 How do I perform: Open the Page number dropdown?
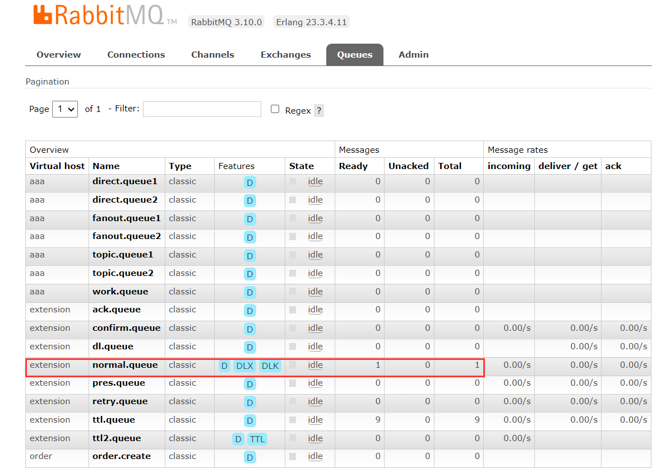(65, 109)
